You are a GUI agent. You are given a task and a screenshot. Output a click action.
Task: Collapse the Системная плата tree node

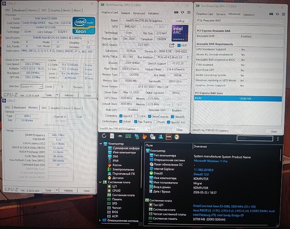pyautogui.click(x=100, y=182)
